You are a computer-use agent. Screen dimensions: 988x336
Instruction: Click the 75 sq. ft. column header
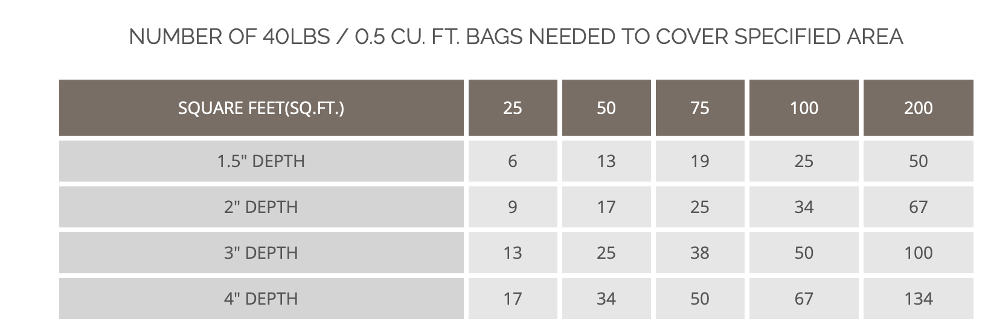[x=699, y=108]
